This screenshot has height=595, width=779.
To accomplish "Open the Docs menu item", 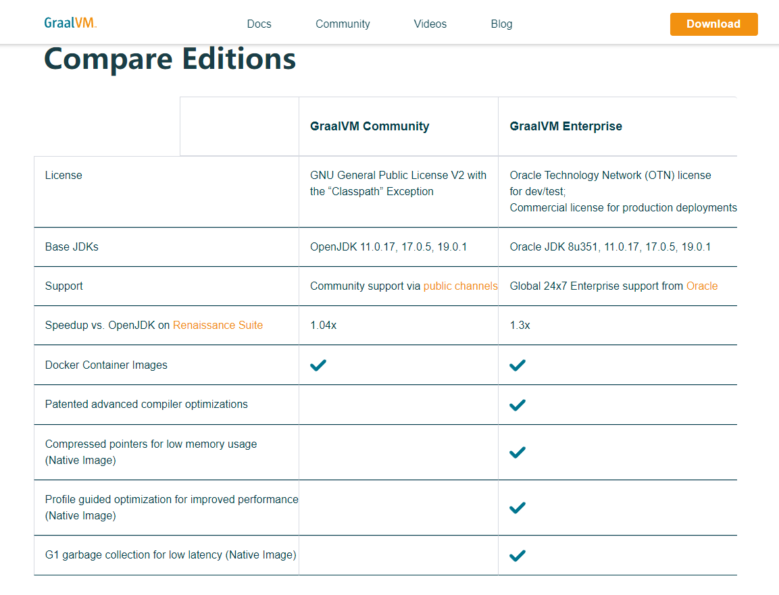I will (x=259, y=24).
